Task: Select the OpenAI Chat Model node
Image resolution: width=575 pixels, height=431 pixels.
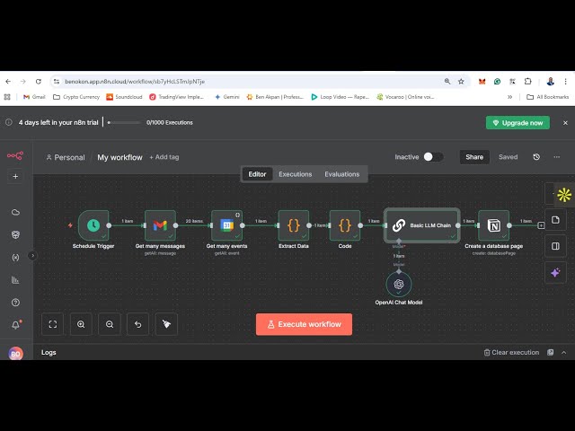Action: click(x=399, y=284)
